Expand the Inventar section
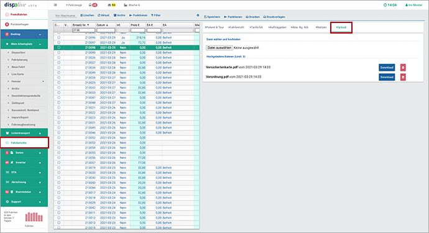This screenshot has width=429, height=233. click(40, 162)
